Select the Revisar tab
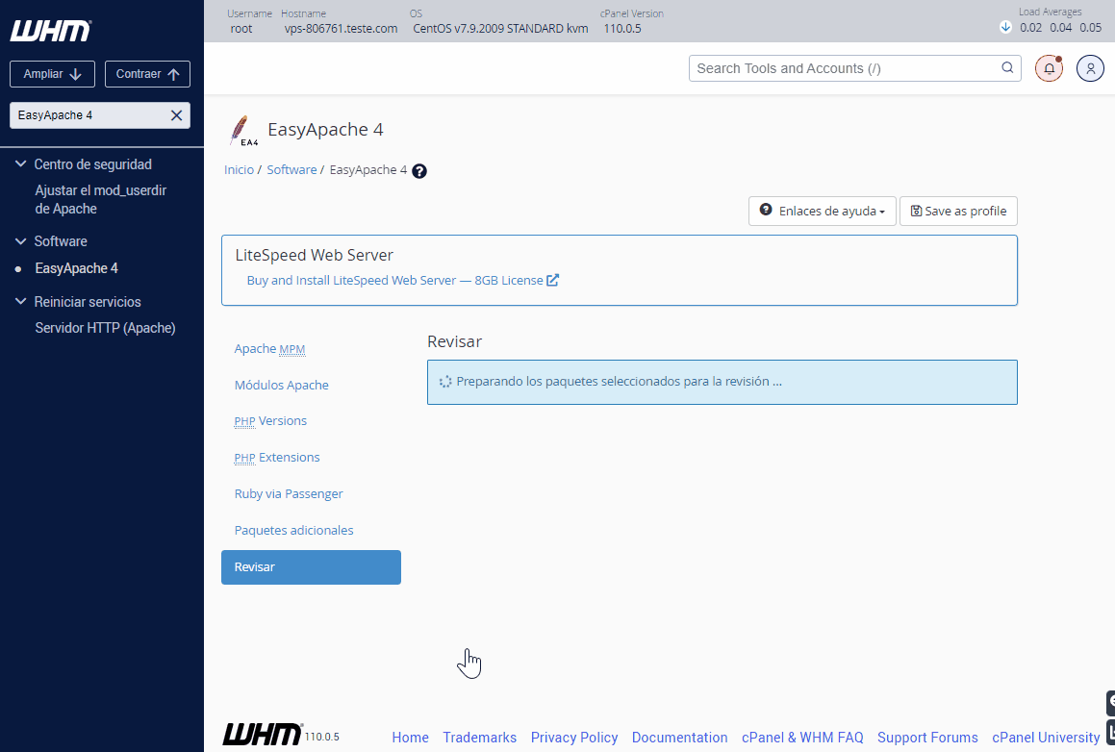 point(311,567)
